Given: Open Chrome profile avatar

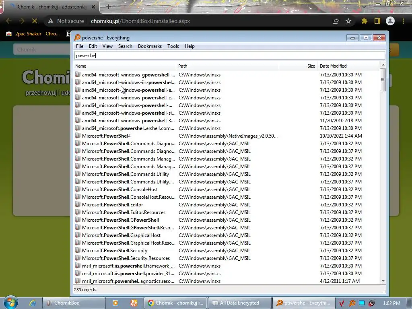Looking at the screenshot, I should coord(390,21).
